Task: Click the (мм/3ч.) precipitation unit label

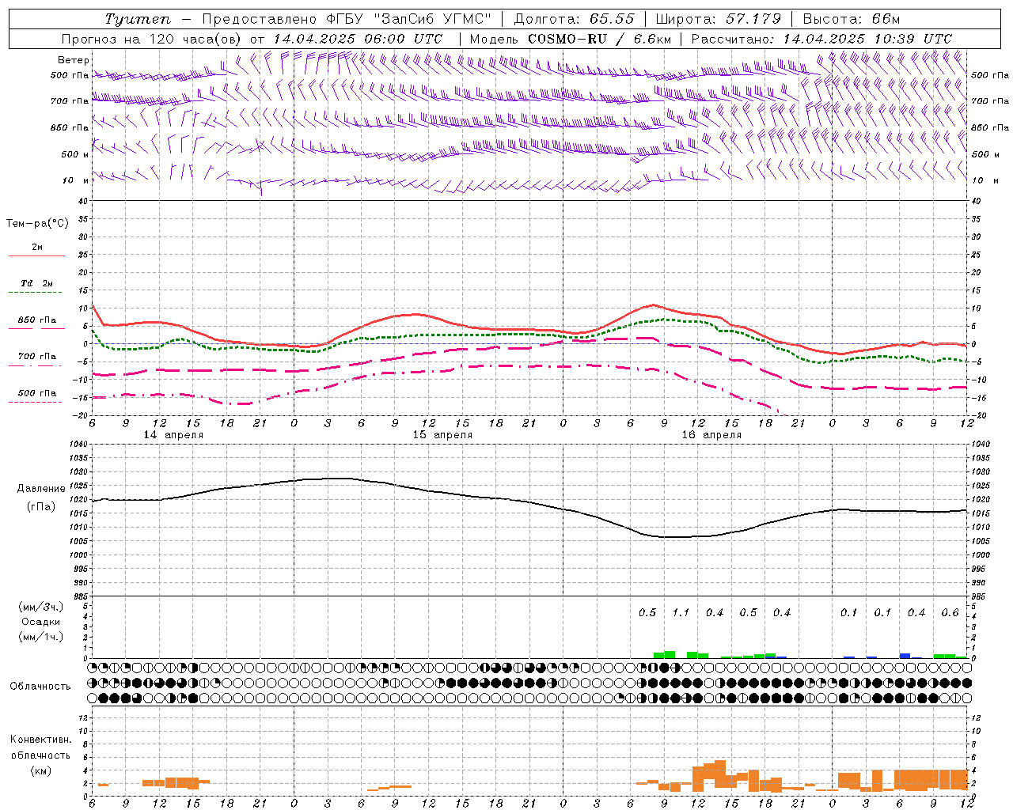Action: tap(41, 607)
